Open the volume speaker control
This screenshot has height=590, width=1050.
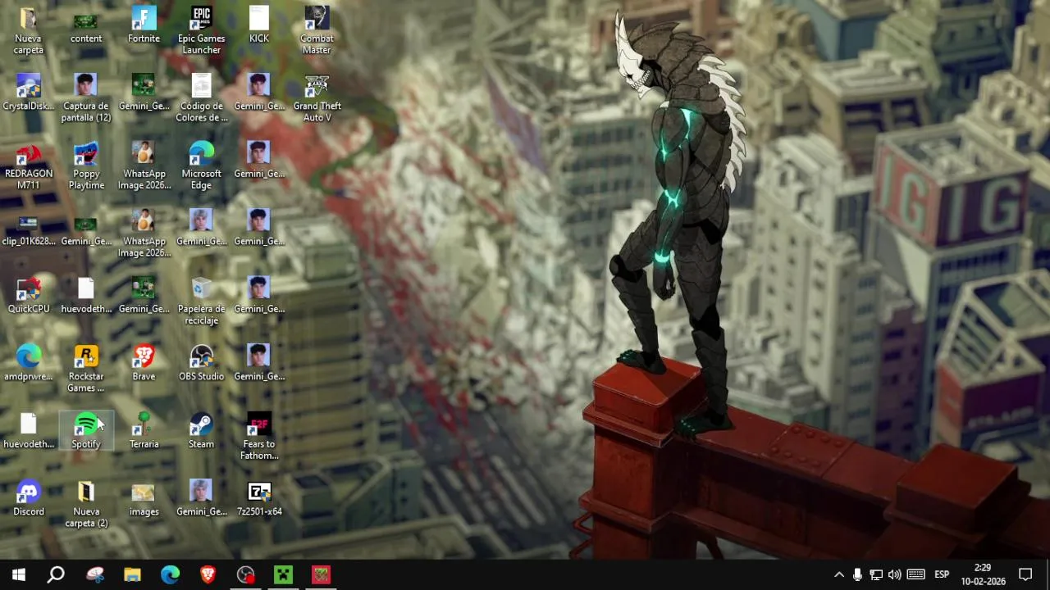[x=895, y=574]
